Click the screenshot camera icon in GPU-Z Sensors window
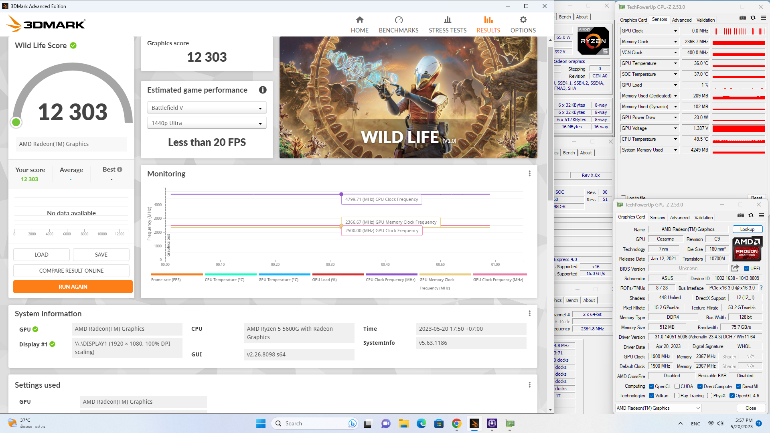770x433 pixels. pos(743,18)
